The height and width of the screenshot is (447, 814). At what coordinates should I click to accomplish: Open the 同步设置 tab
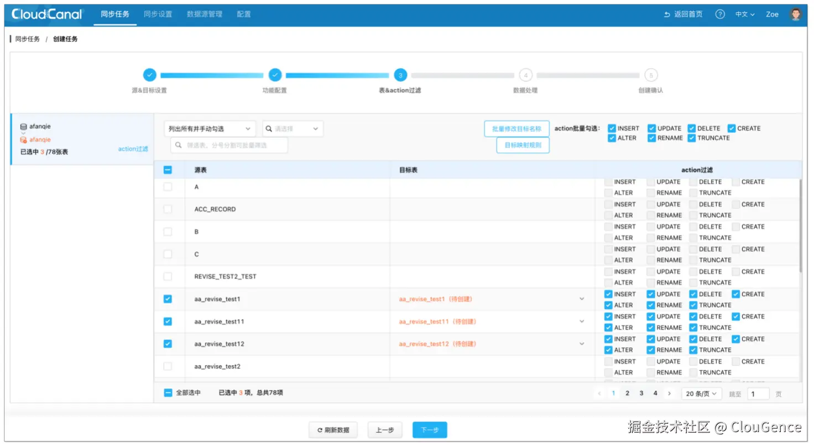coord(158,14)
